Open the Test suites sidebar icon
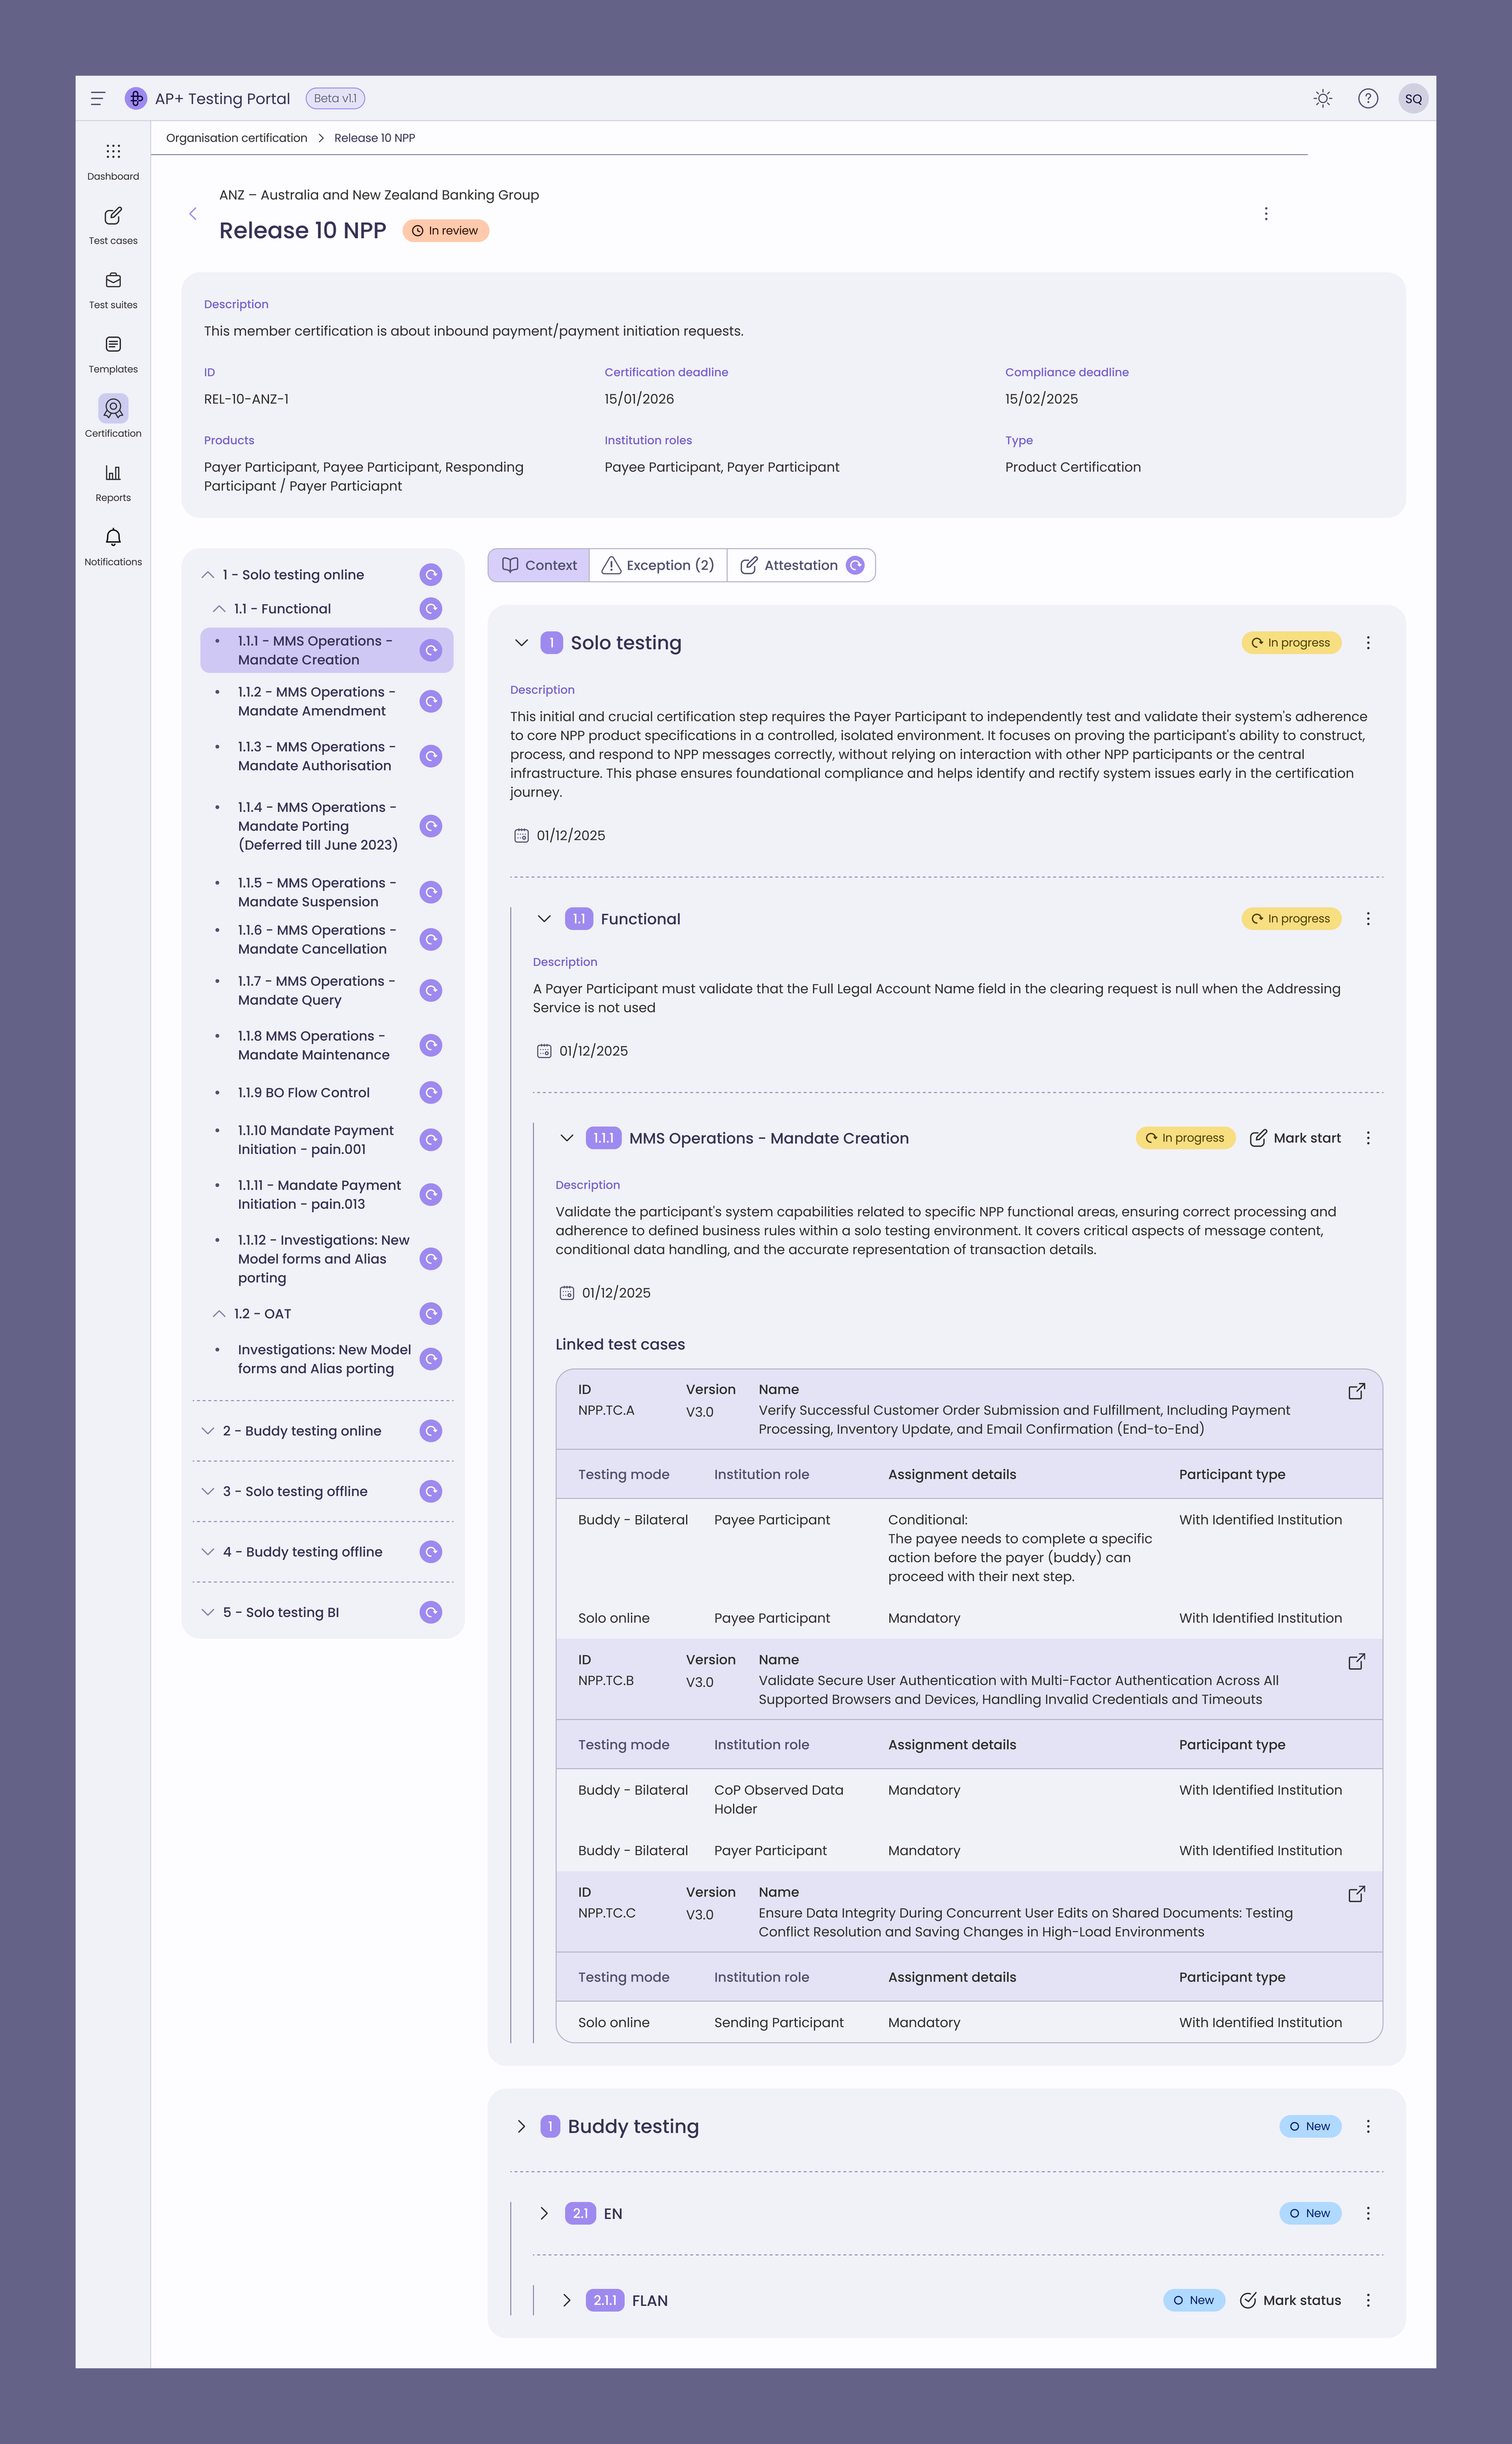 [x=113, y=281]
